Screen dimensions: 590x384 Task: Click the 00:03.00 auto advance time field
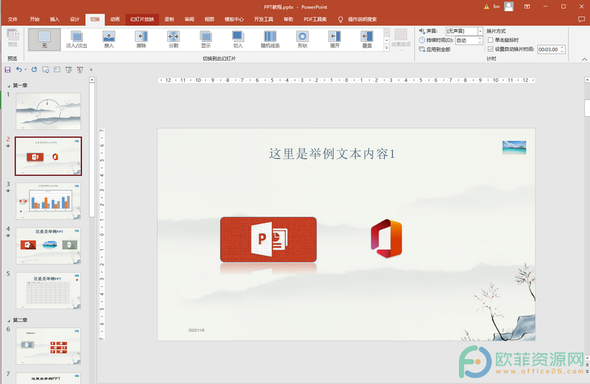point(549,49)
